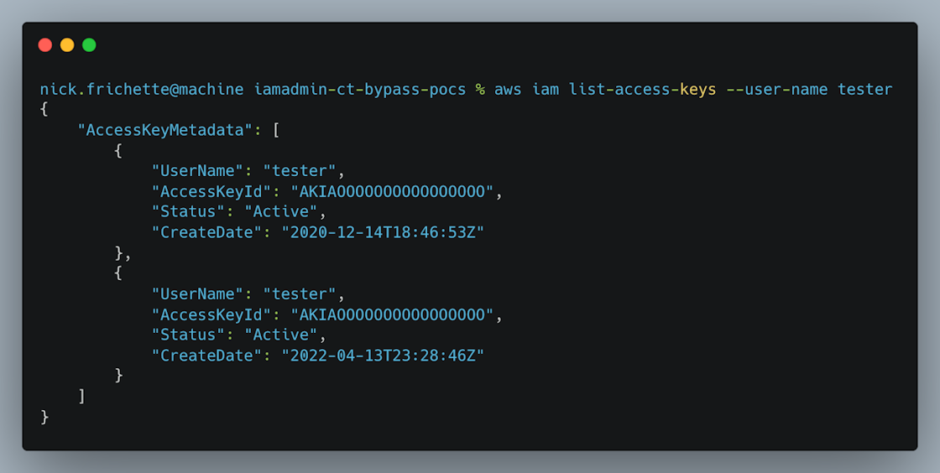Click the green maximize window button
The width and height of the screenshot is (940, 473).
[89, 45]
